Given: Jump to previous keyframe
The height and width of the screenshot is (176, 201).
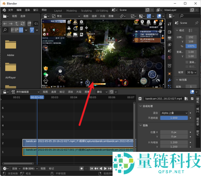Looking at the screenshot, I should click(96, 168).
